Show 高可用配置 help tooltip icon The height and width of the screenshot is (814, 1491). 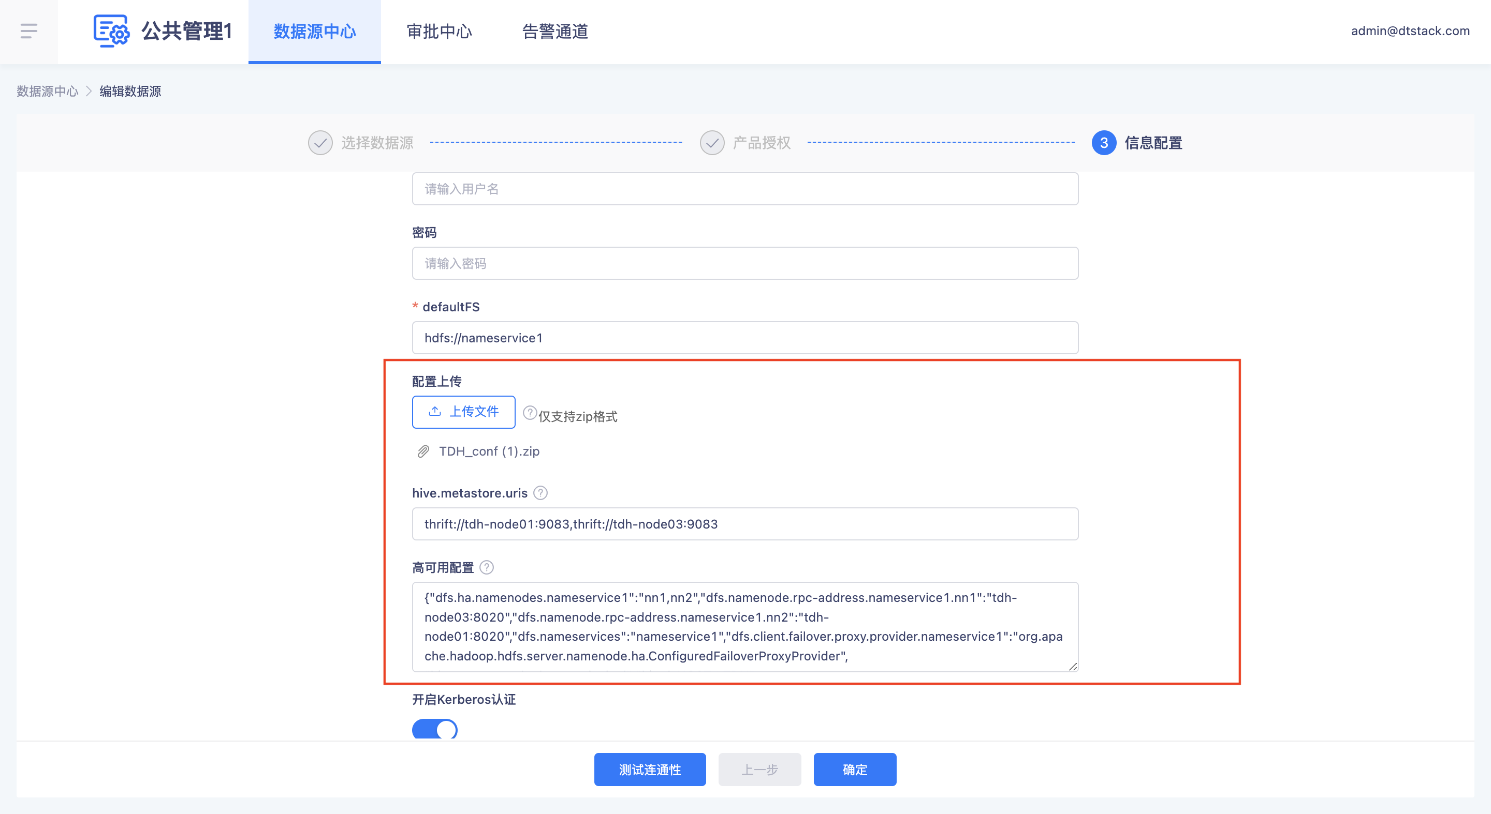(x=487, y=568)
